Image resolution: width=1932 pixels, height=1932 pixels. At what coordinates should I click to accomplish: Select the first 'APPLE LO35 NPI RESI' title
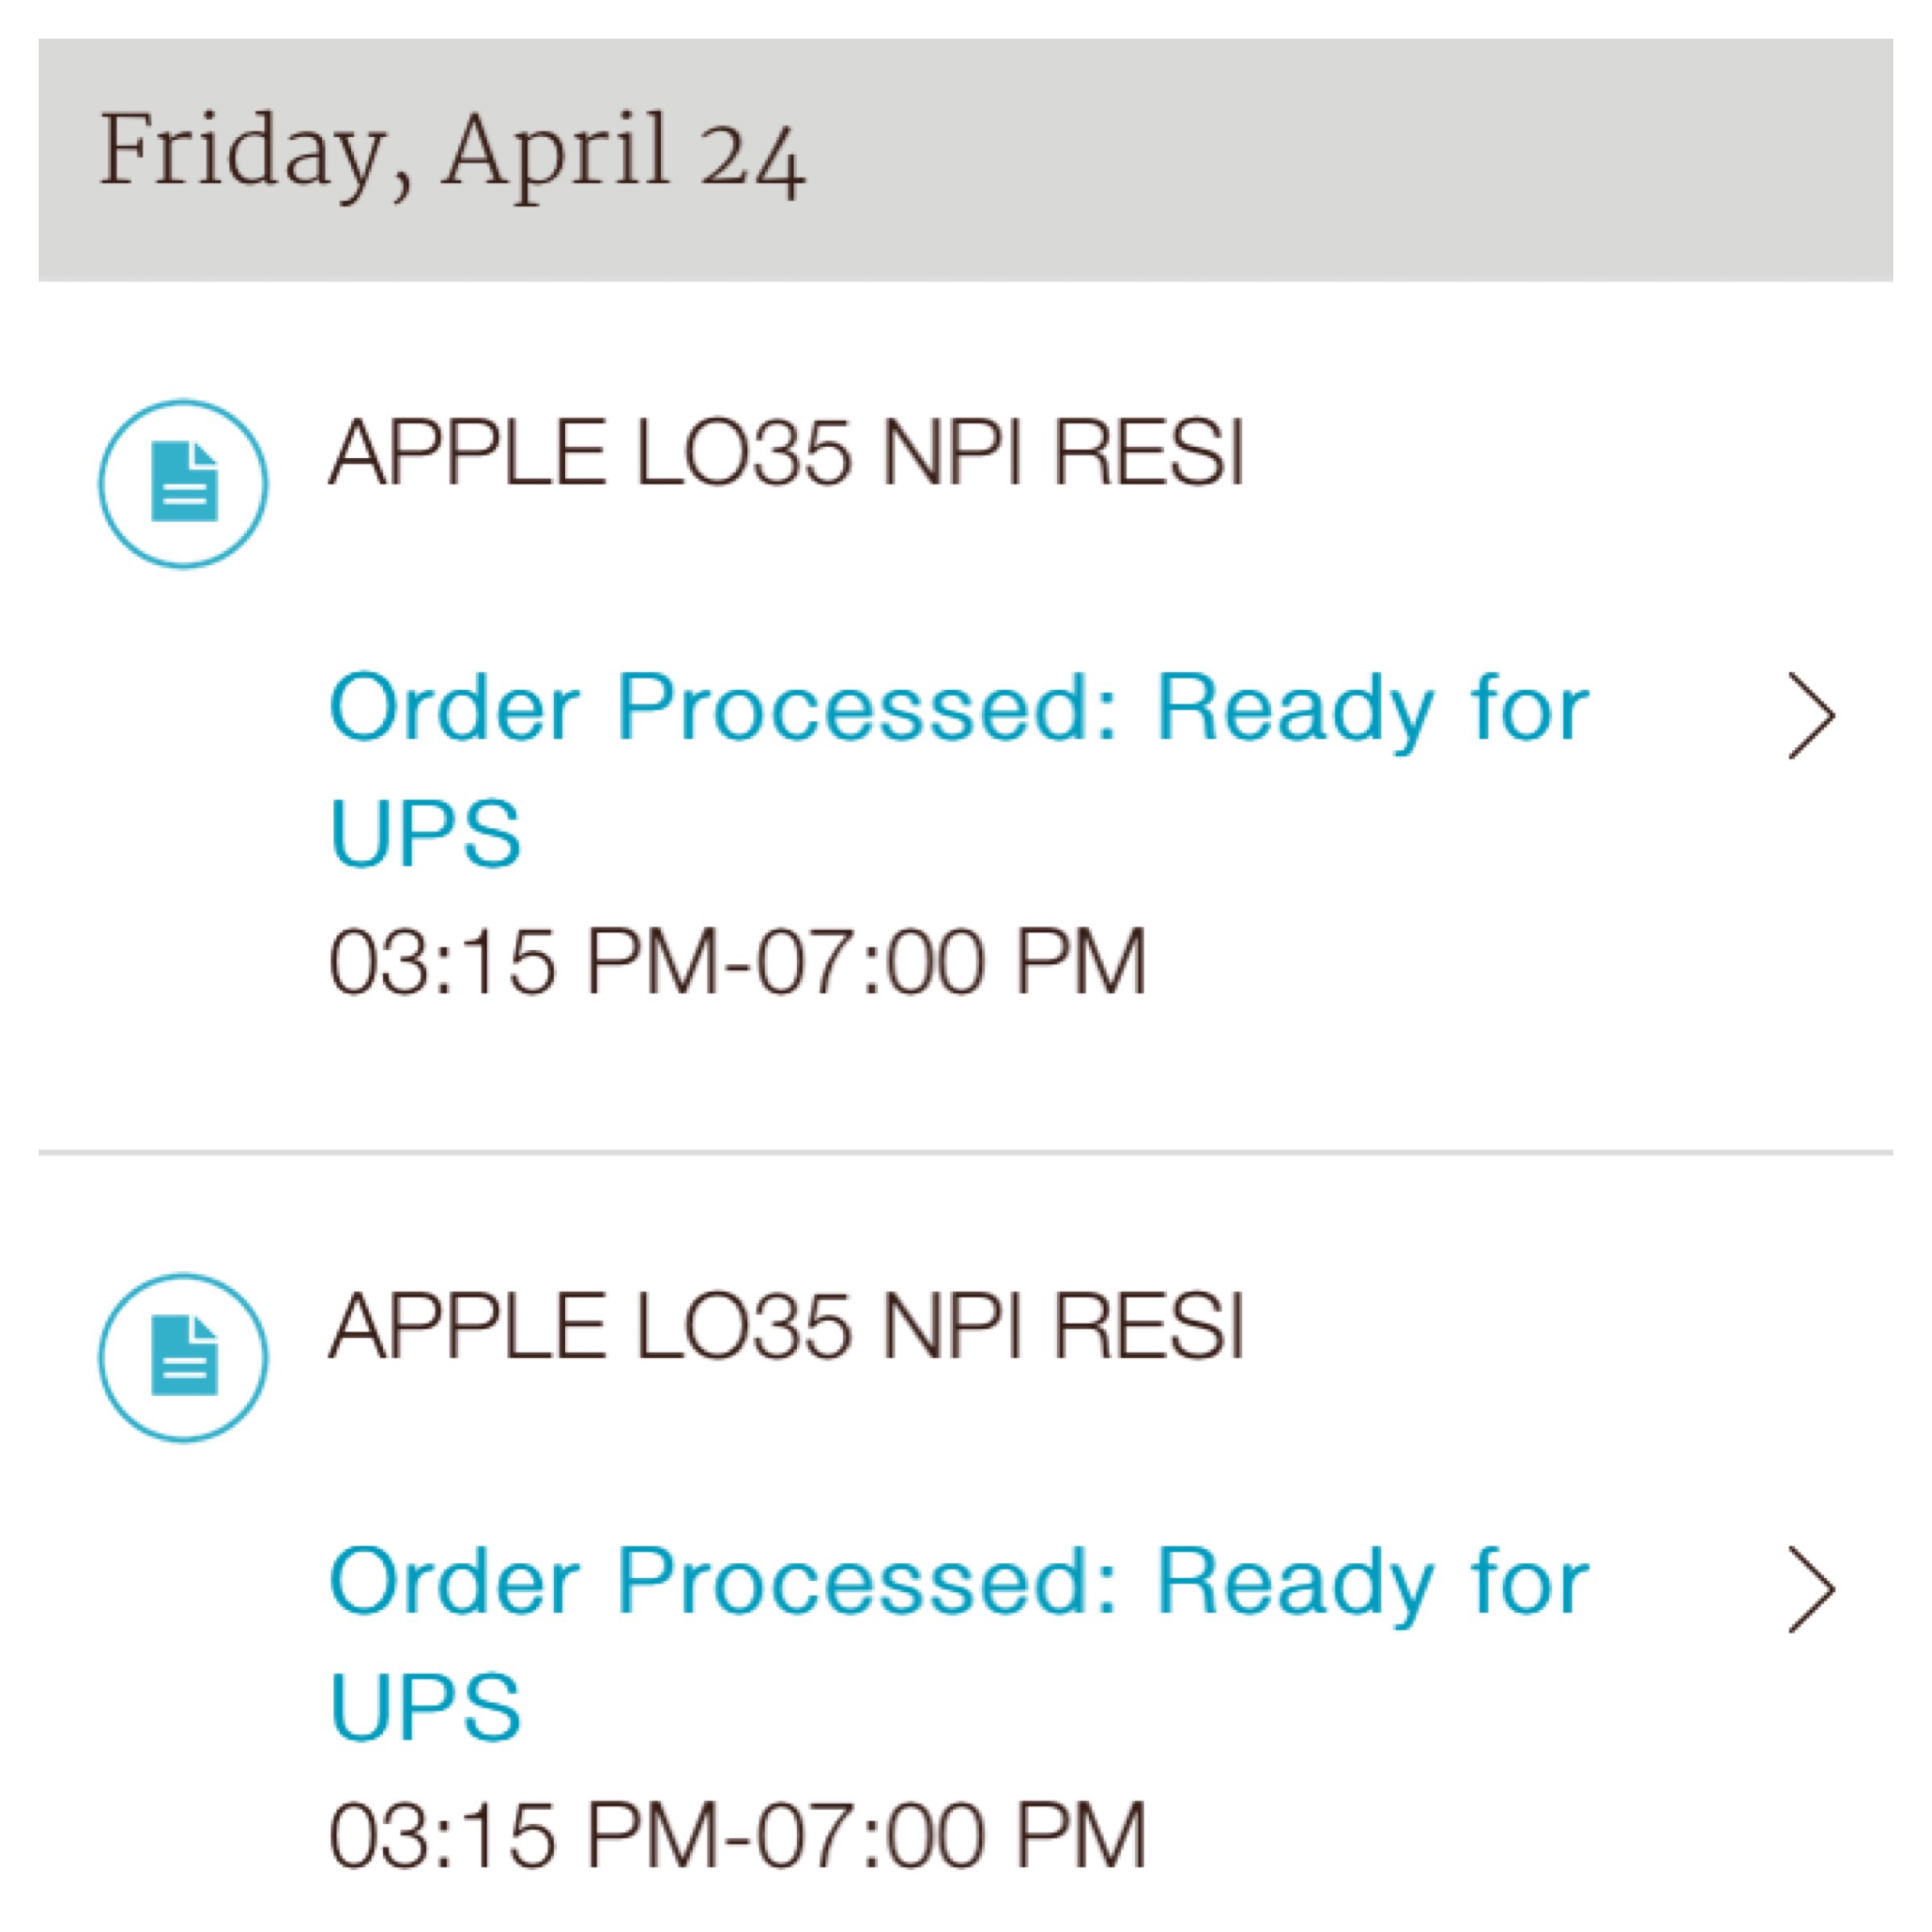[787, 453]
